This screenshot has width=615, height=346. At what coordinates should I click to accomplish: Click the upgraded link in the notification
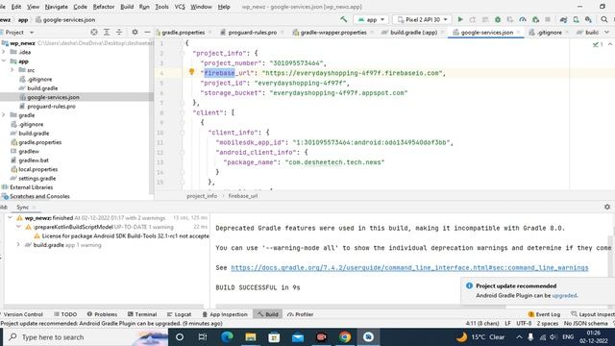564,295
